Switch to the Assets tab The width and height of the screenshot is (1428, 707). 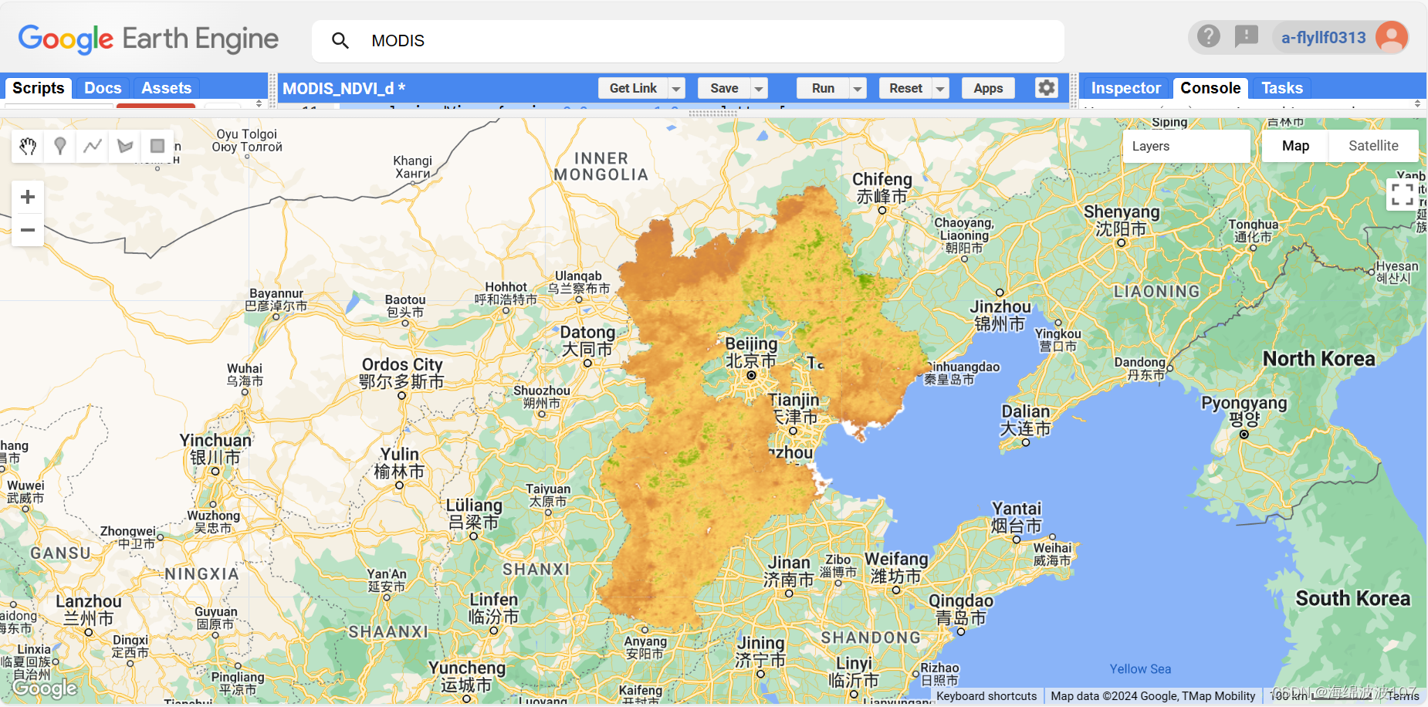point(166,88)
